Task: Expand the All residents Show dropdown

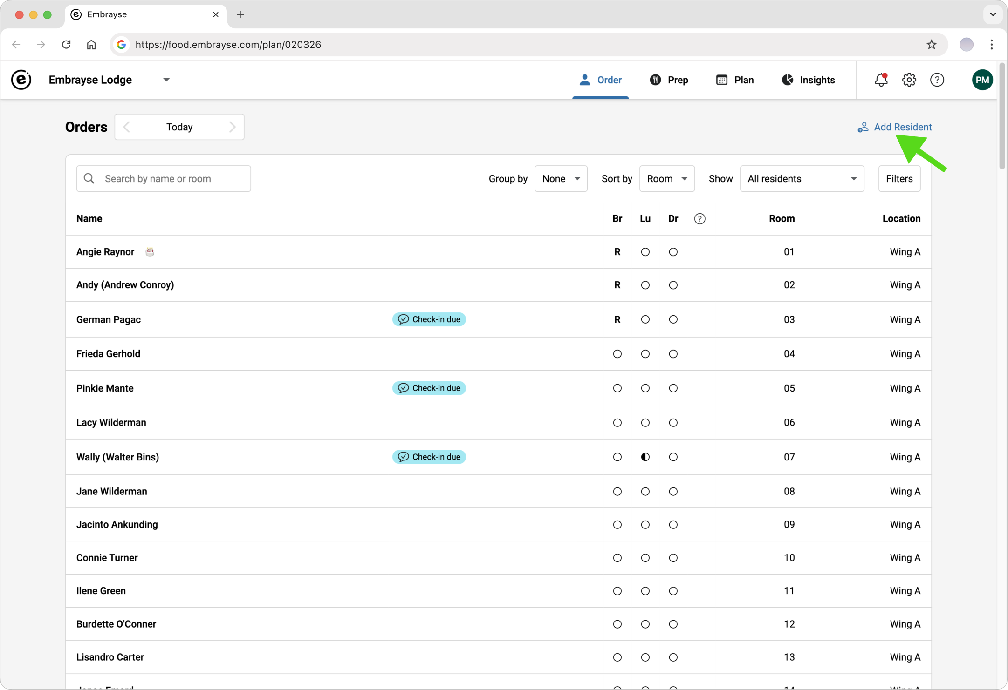Action: point(802,179)
